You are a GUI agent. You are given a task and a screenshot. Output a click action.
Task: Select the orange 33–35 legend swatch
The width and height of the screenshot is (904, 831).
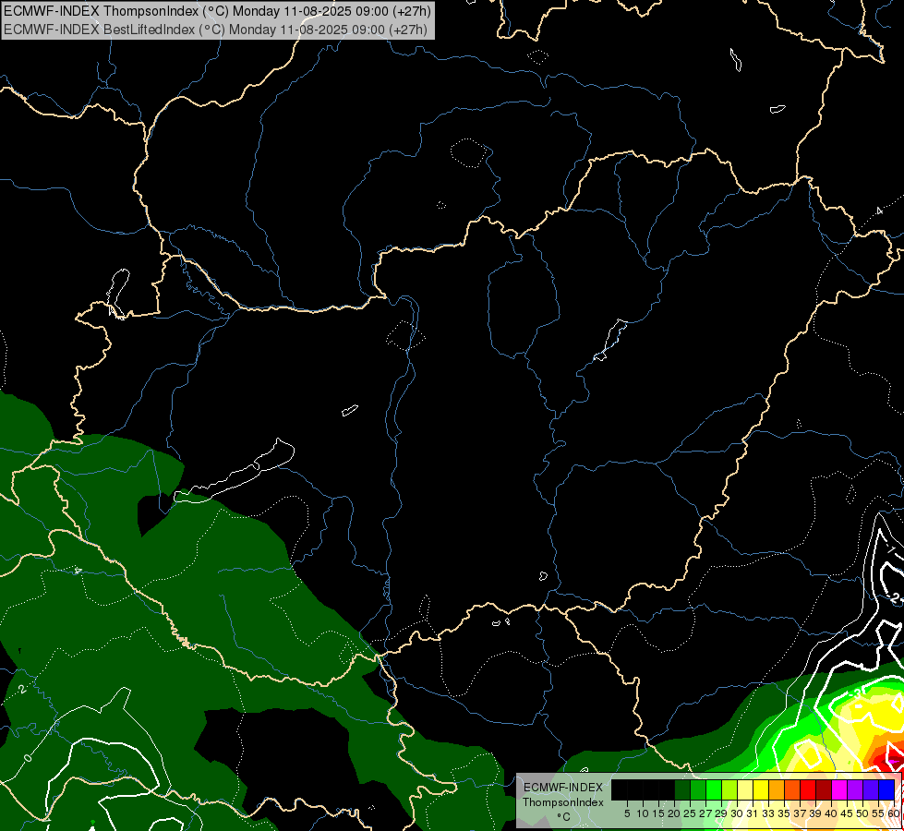click(x=777, y=789)
